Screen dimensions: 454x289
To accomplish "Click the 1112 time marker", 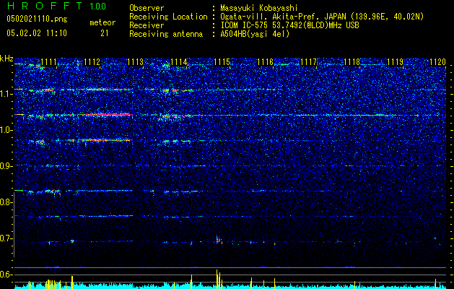I will pos(92,62).
